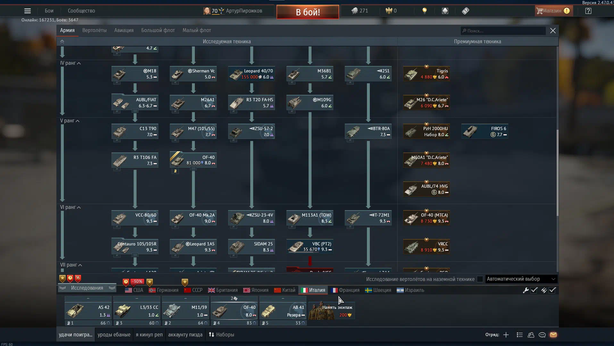Image resolution: width=614 pixels, height=346 pixels.
Task: Open the удачи поигра... chat tab
Action: tap(76, 334)
